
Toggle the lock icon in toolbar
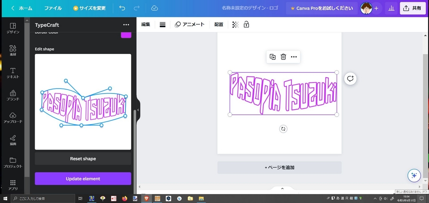246,25
